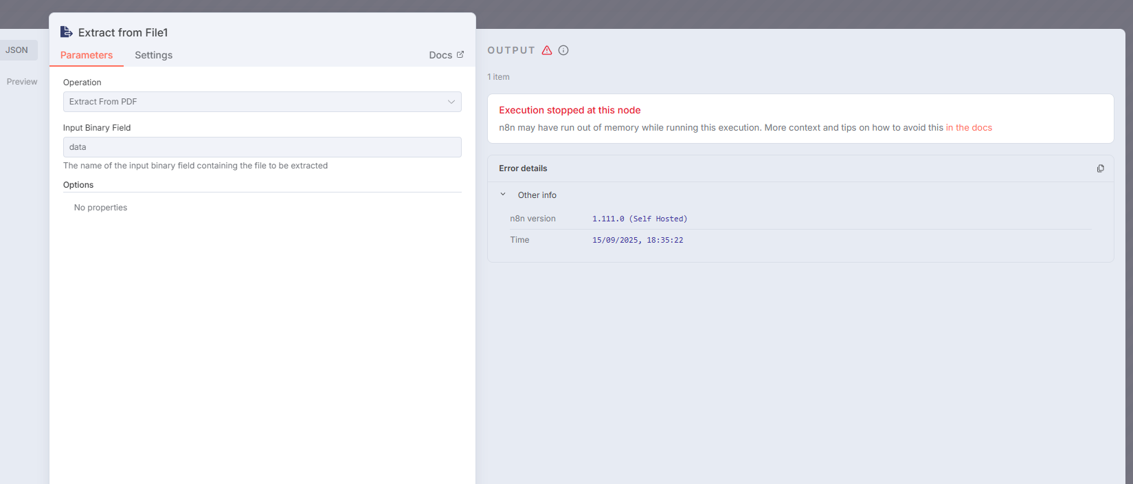This screenshot has width=1133, height=484.
Task: Click the 'Execution stopped at this node' message
Action: [570, 110]
